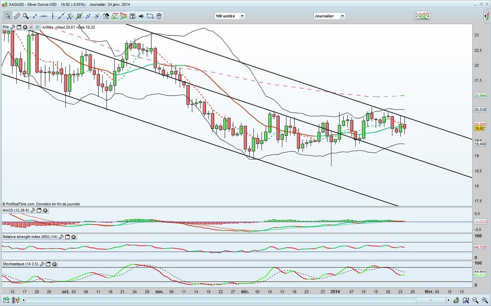Select the black arrow drawing tool
The width and height of the screenshot is (491, 306).
click(141, 16)
